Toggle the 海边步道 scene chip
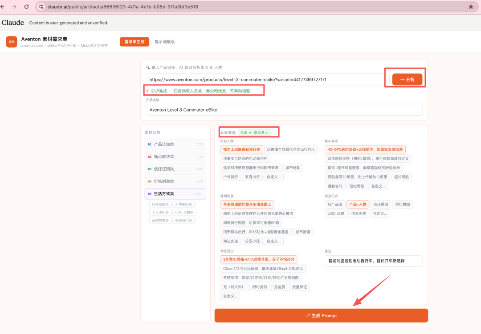 point(230,241)
